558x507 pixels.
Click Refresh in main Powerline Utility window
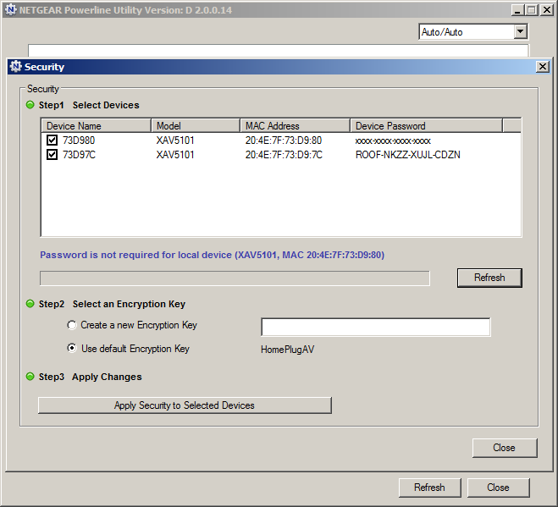coord(429,488)
